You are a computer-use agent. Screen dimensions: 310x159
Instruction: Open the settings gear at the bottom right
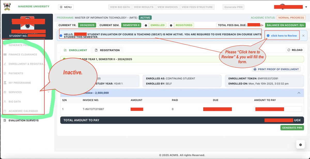coord(300,145)
